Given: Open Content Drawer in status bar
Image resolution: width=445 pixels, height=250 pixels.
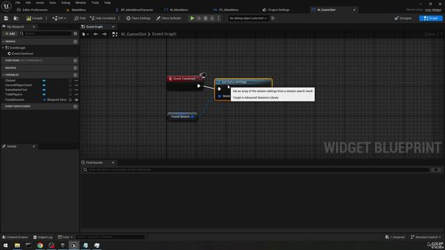Looking at the screenshot, I should pyautogui.click(x=15, y=237).
